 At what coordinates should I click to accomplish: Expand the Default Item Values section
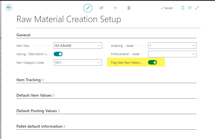[x=35, y=95]
